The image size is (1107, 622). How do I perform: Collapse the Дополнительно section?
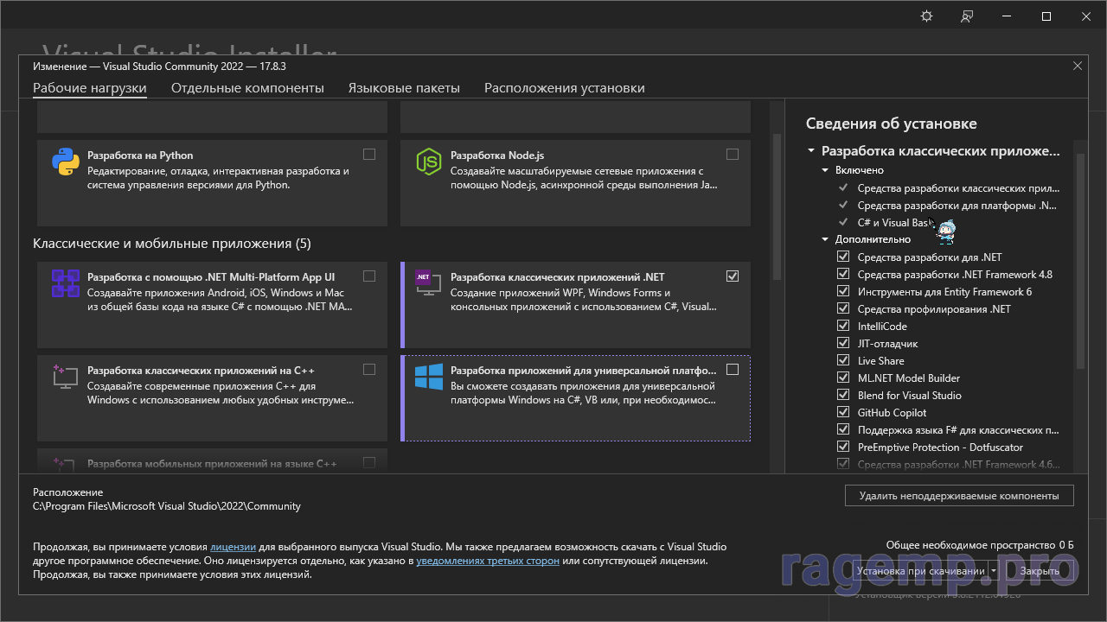tap(826, 240)
